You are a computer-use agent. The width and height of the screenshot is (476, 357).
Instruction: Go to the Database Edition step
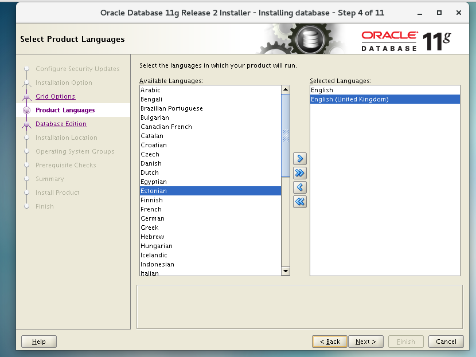61,124
